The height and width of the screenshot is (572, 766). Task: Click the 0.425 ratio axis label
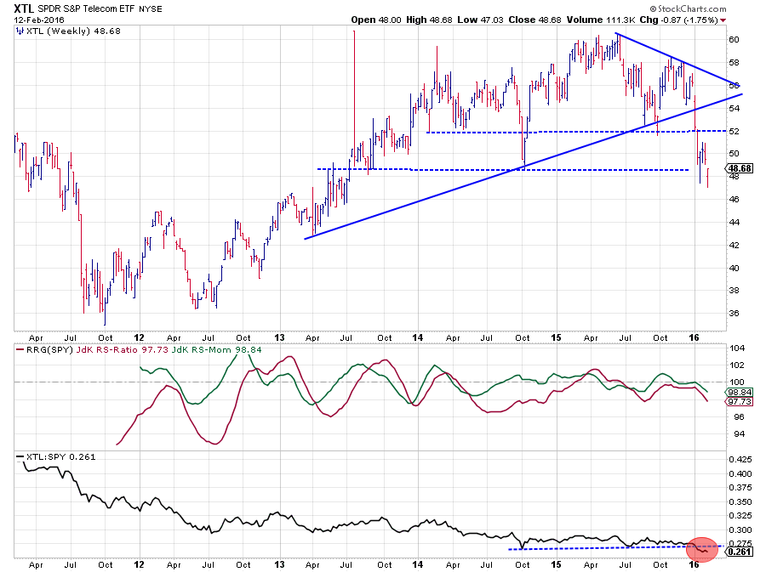point(740,459)
